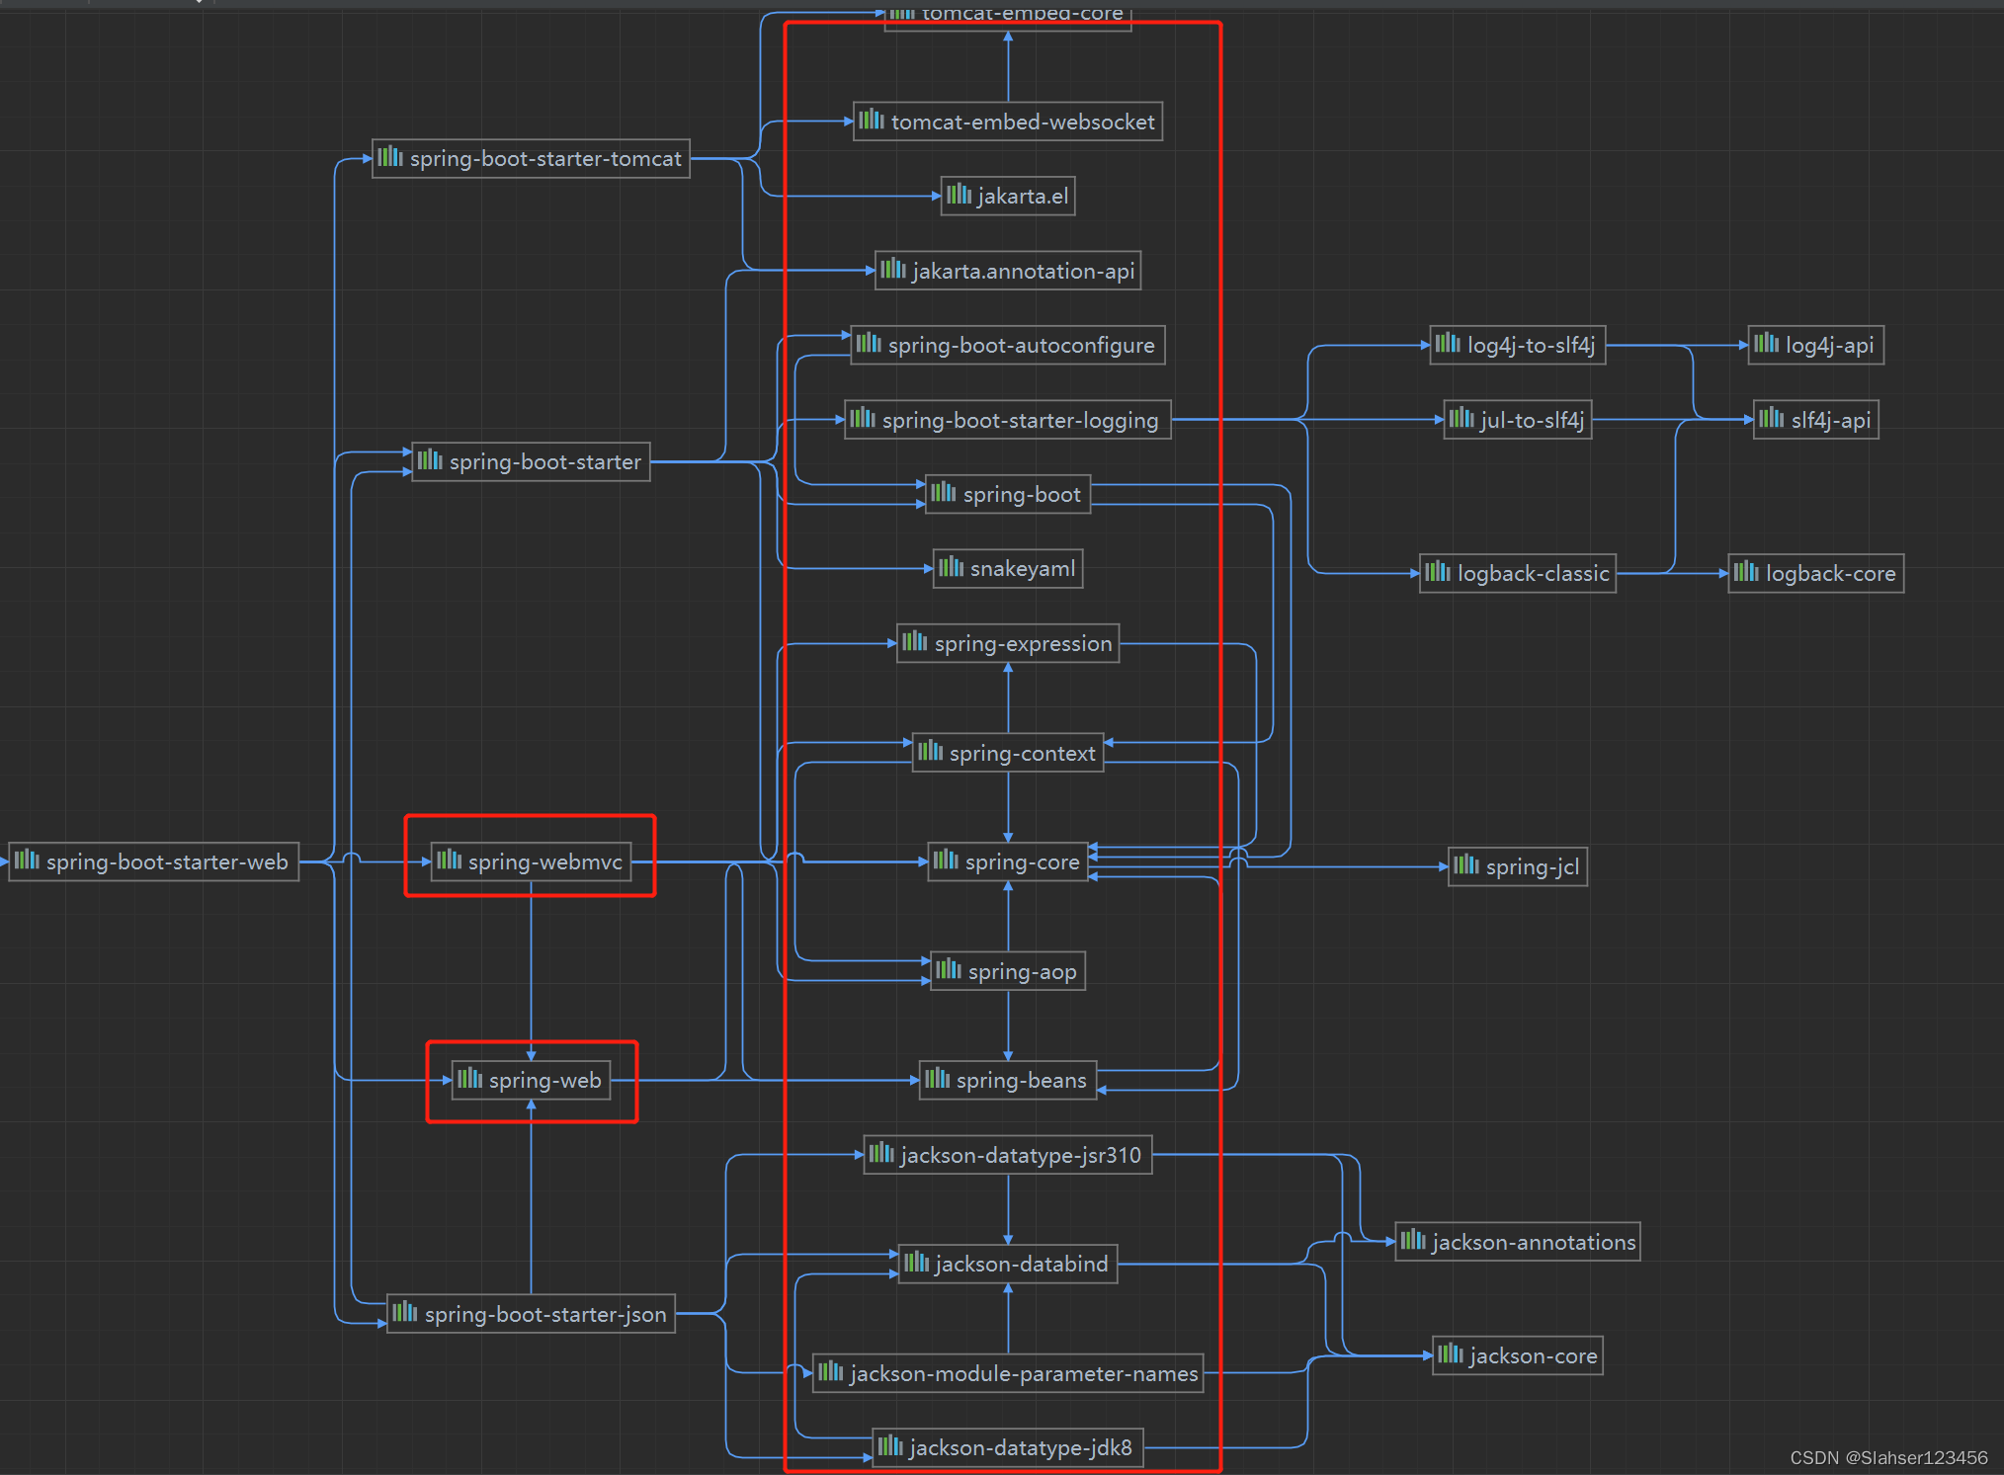Click the spring-boot node's library icon

click(x=944, y=492)
